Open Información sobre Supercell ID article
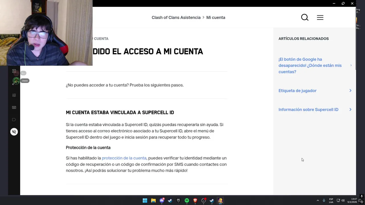This screenshot has height=205, width=365. point(308,109)
